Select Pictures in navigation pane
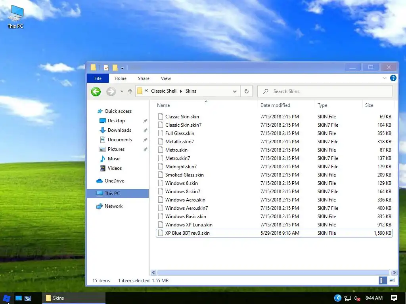Image resolution: width=406 pixels, height=304 pixels. (116, 149)
